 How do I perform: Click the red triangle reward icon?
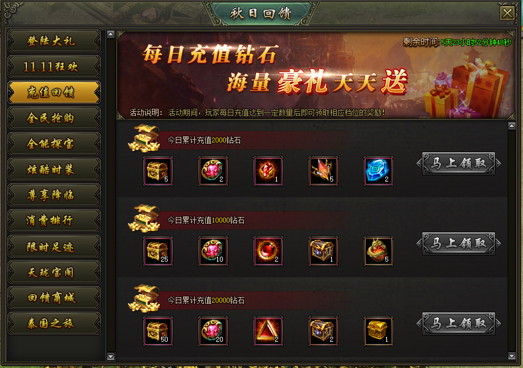(x=268, y=331)
